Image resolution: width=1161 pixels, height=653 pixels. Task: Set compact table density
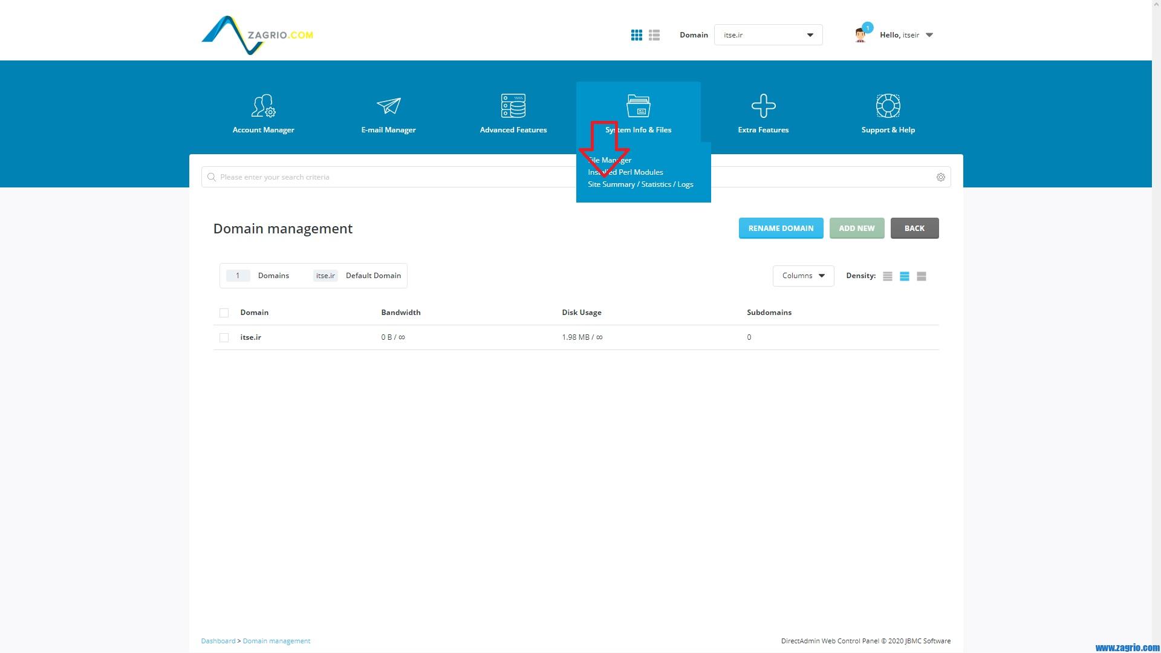(887, 276)
